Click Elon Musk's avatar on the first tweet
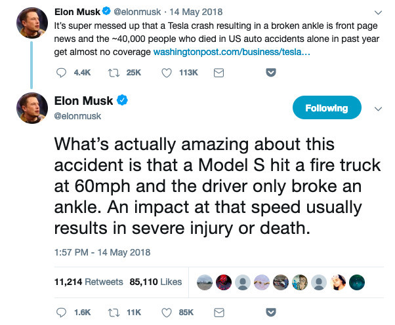Viewport: 395px width, 325px height. (x=32, y=23)
